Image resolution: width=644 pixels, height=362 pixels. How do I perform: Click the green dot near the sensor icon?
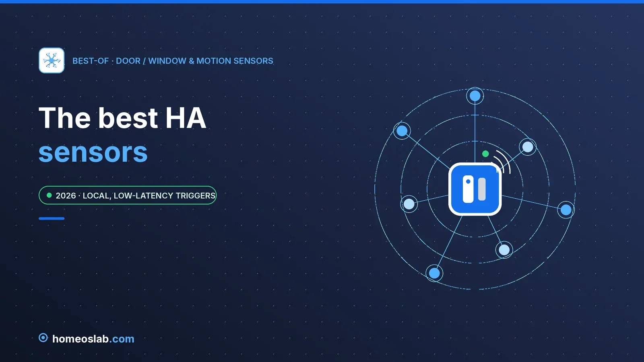485,154
